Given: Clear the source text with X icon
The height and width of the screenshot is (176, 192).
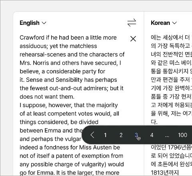Looking at the screenshot, I should [133, 39].
